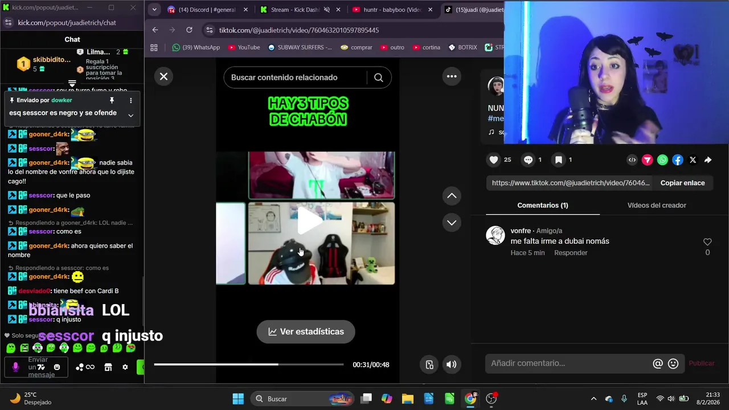Open the WhatsApp bookmark
Image resolution: width=729 pixels, height=410 pixels.
(x=196, y=47)
